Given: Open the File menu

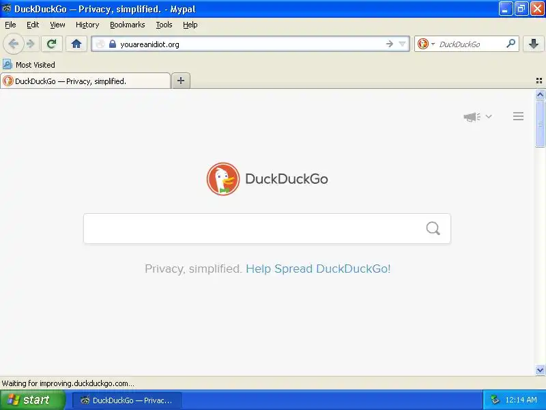Looking at the screenshot, I should click(10, 25).
